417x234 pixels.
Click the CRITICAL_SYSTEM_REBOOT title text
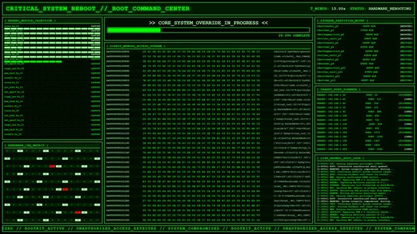(x=98, y=8)
